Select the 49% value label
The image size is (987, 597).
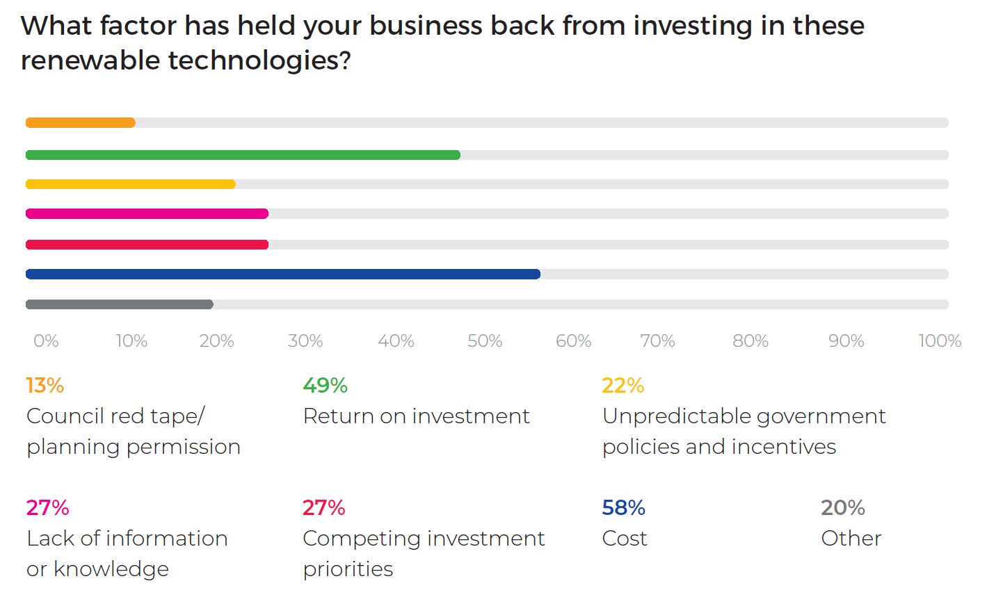pyautogui.click(x=325, y=385)
